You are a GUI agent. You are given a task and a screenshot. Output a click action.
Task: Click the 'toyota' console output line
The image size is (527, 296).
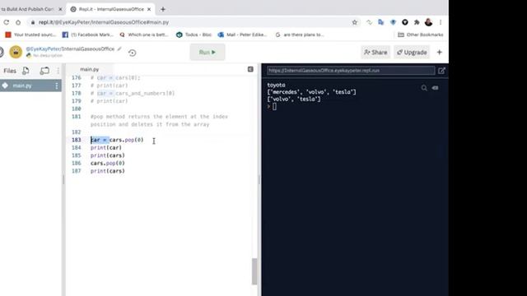(276, 85)
